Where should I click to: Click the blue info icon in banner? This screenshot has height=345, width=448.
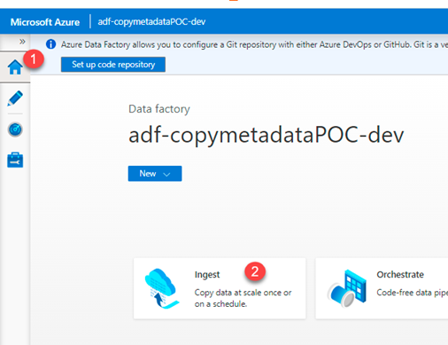pos(50,44)
